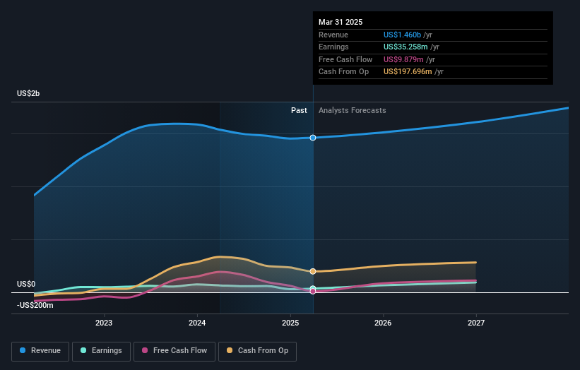Viewport: 580px width, 370px height.
Task: Click the US$197.696m cash from op value
Action: click(408, 72)
